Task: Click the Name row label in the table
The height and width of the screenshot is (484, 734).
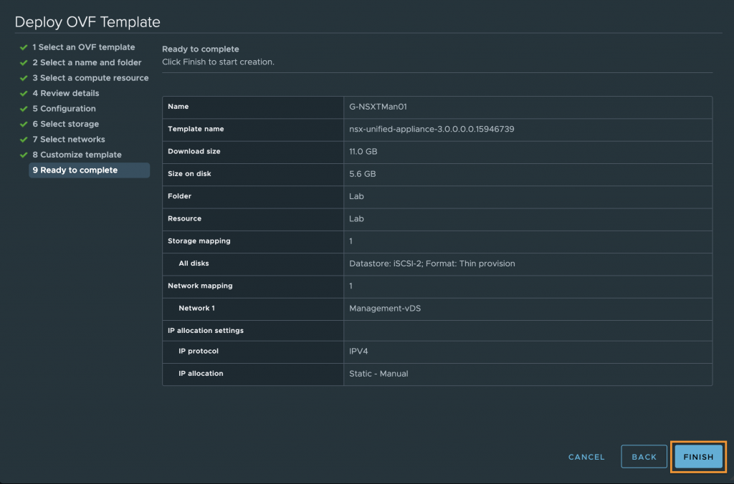Action: tap(178, 106)
